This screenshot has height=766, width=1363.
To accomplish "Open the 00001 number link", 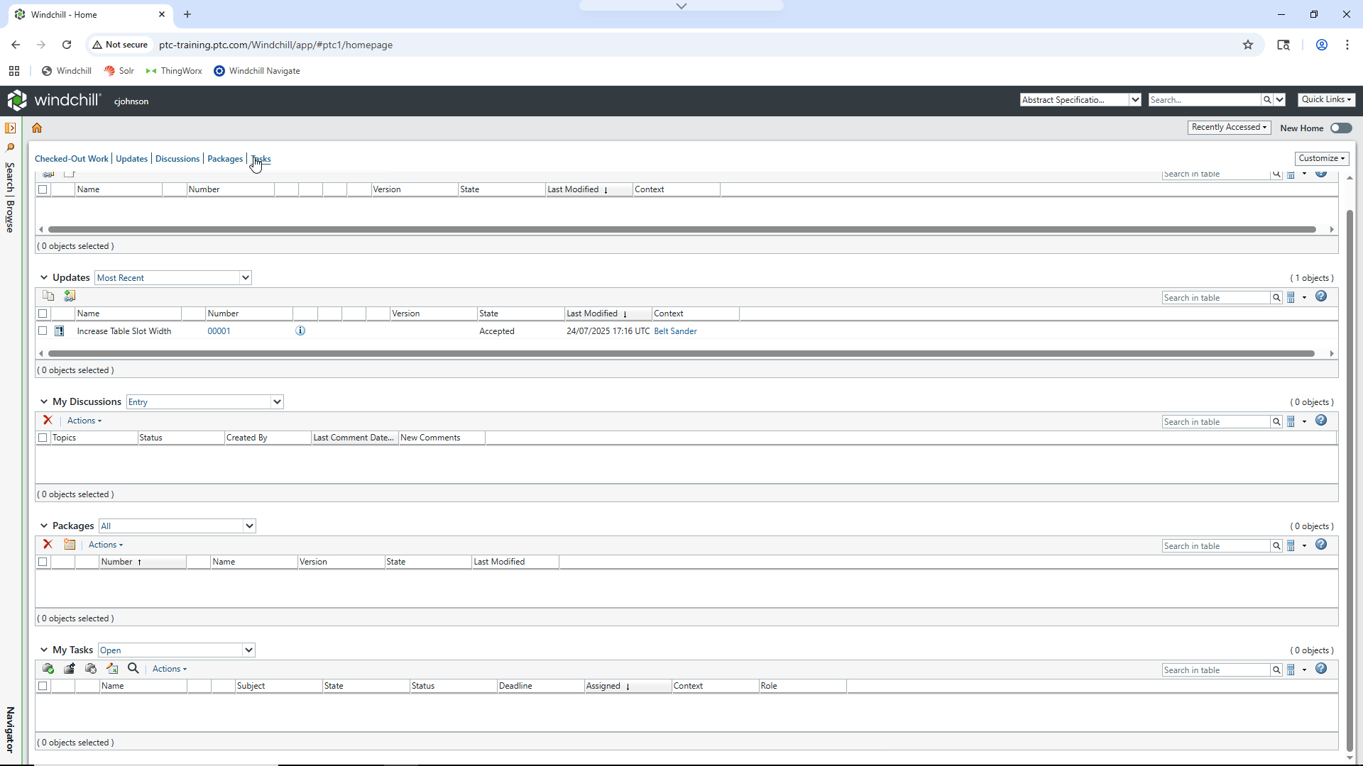I will coord(219,331).
